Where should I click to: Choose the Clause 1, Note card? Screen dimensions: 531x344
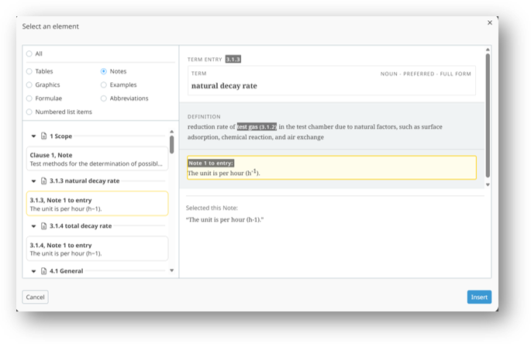tap(97, 159)
